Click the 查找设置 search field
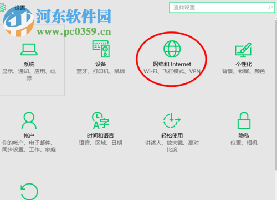The width and height of the screenshot is (277, 200). (x=222, y=7)
